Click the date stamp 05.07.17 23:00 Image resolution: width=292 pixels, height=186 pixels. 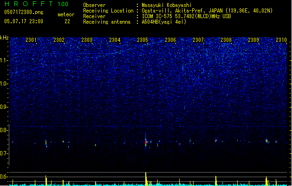(x=24, y=21)
